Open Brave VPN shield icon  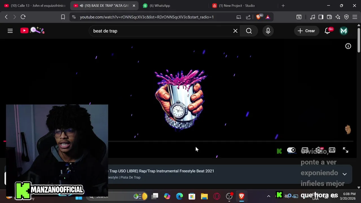pos(346,17)
